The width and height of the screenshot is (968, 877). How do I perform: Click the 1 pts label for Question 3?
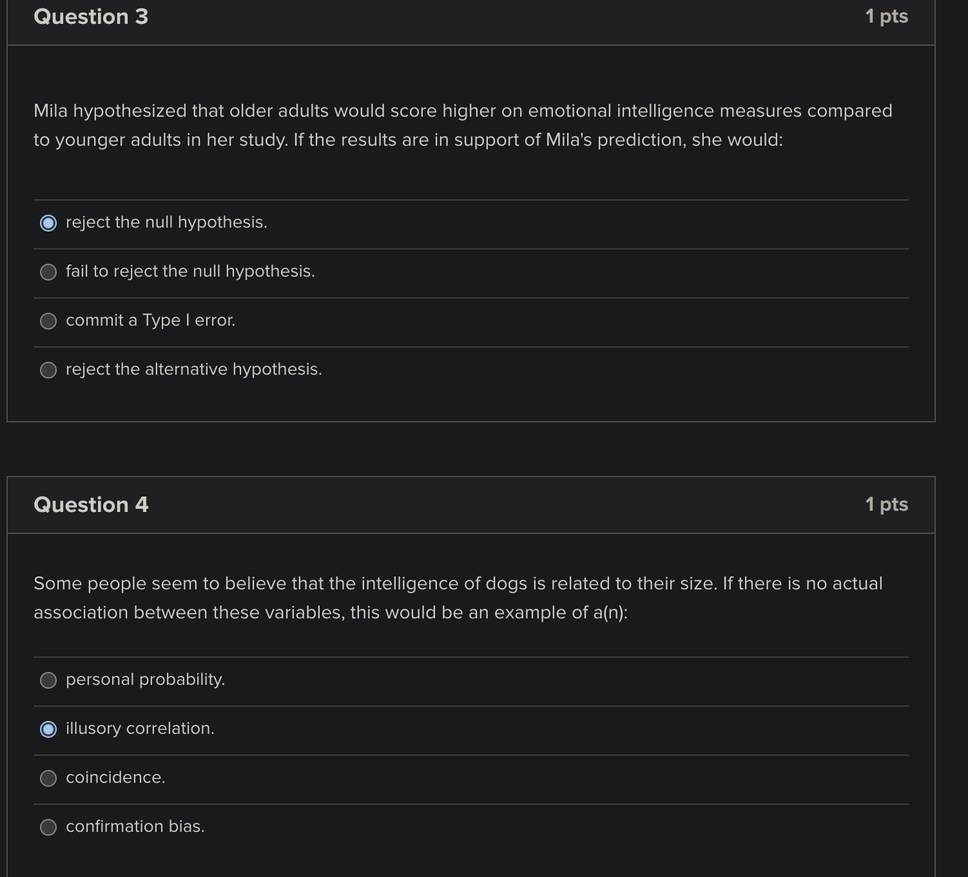pyautogui.click(x=886, y=16)
